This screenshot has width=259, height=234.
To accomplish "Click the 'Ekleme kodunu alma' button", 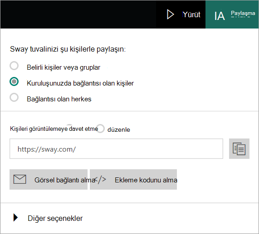I will [133, 179].
